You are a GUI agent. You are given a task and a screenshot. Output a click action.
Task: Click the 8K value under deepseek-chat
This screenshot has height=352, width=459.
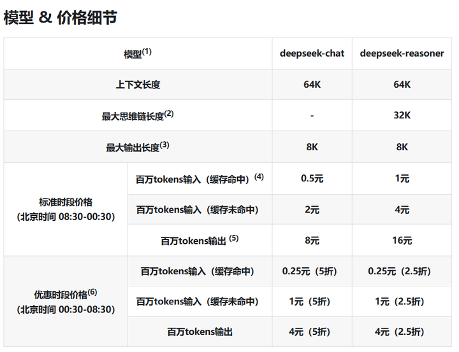coord(312,147)
